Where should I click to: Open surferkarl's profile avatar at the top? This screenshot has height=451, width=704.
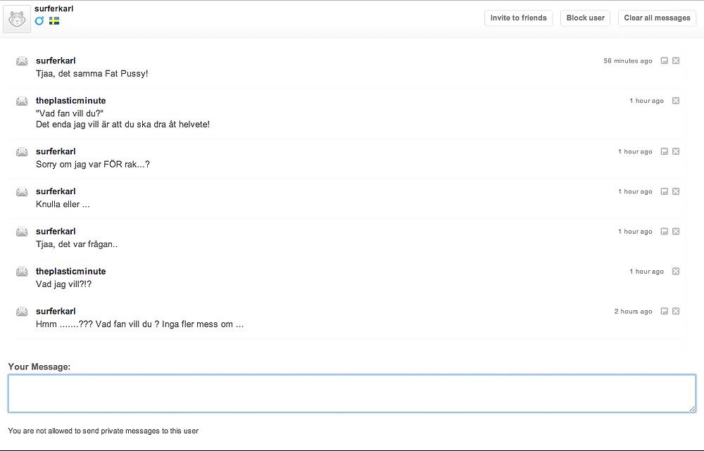17,19
